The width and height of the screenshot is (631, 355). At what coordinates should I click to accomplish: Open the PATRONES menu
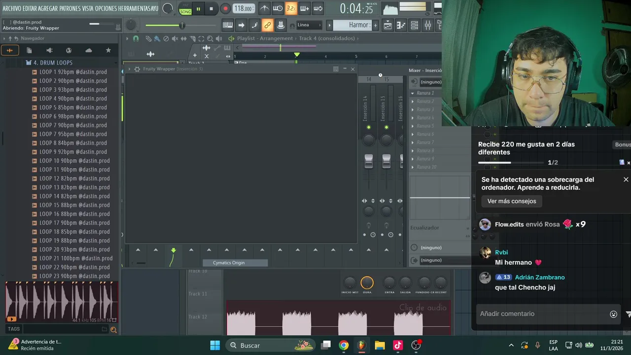coord(70,8)
